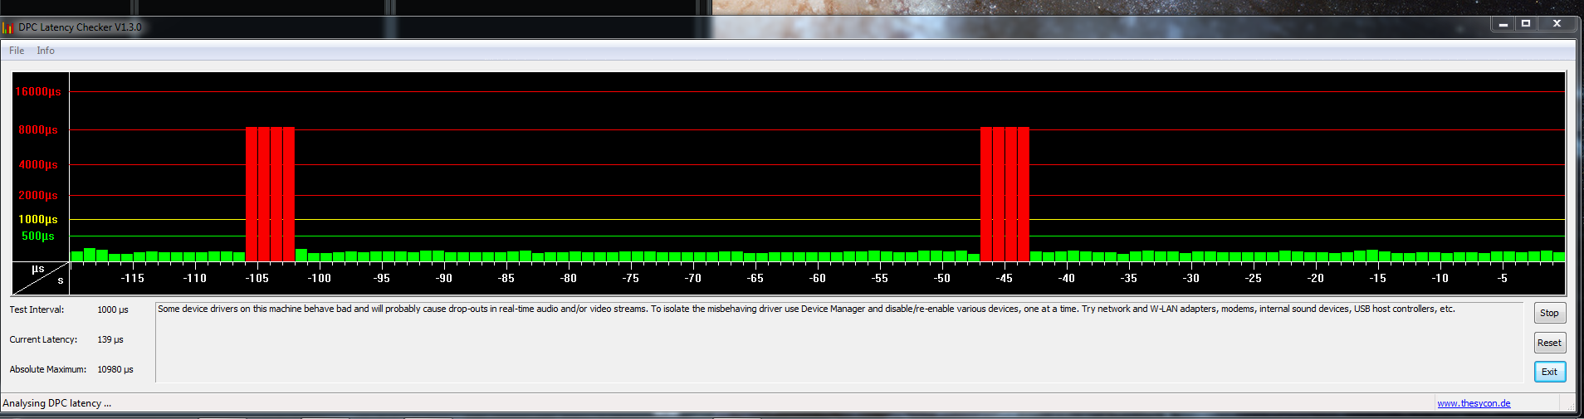
Task: Click the DPC Latency Checker title bar icon
Action: click(8, 27)
